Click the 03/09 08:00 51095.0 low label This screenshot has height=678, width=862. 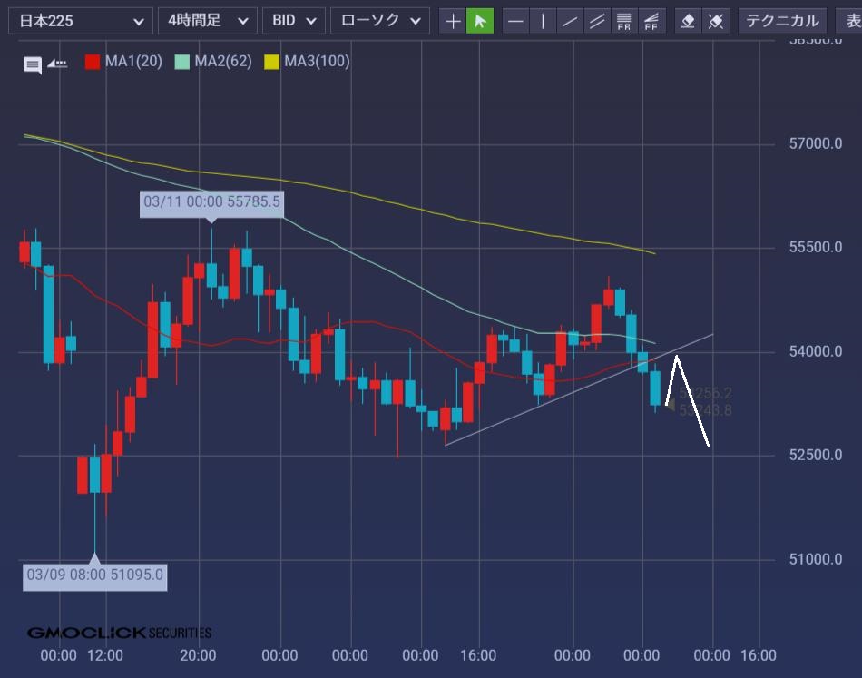coord(95,575)
